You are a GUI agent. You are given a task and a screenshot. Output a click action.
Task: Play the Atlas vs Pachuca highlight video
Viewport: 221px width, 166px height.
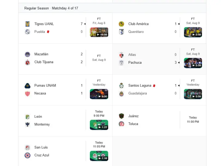(x=193, y=63)
